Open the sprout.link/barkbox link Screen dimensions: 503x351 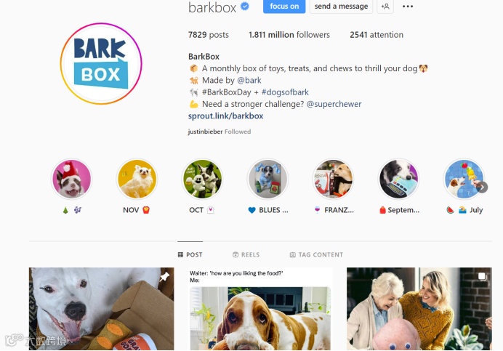coord(225,116)
